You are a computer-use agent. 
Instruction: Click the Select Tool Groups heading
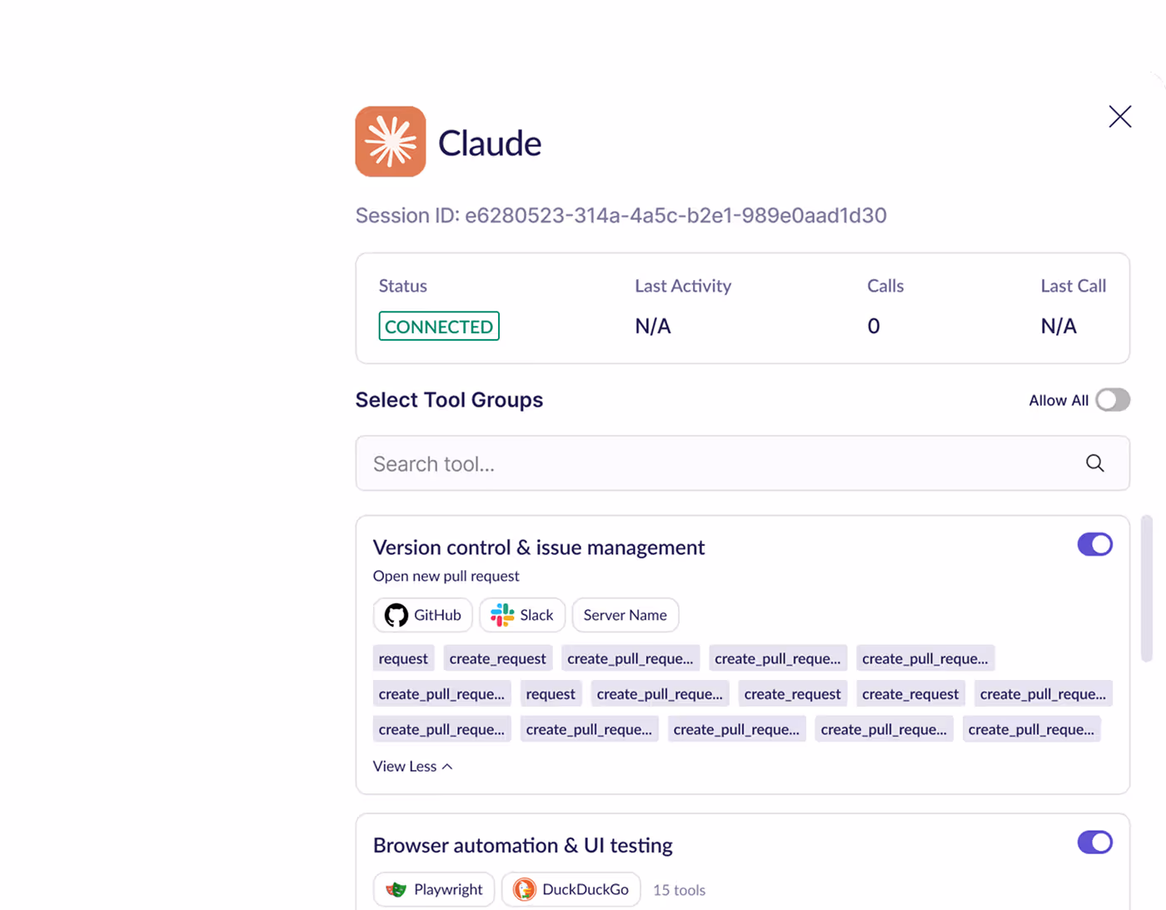(450, 400)
